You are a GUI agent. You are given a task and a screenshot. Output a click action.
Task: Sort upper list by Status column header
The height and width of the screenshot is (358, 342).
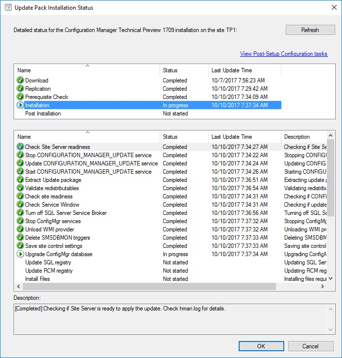click(184, 70)
